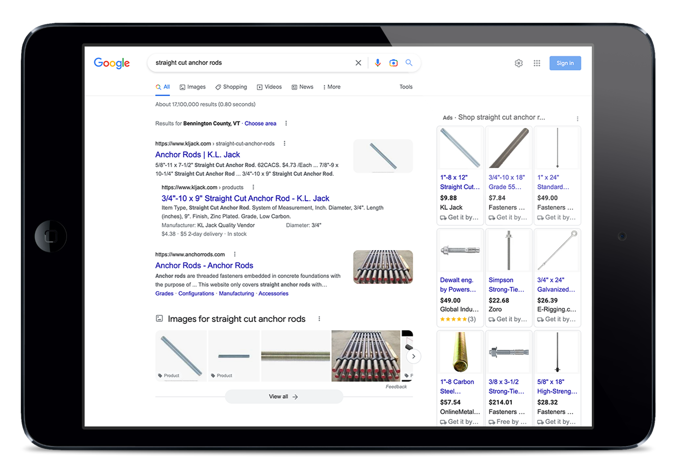Switch to the Shopping tab

click(231, 87)
